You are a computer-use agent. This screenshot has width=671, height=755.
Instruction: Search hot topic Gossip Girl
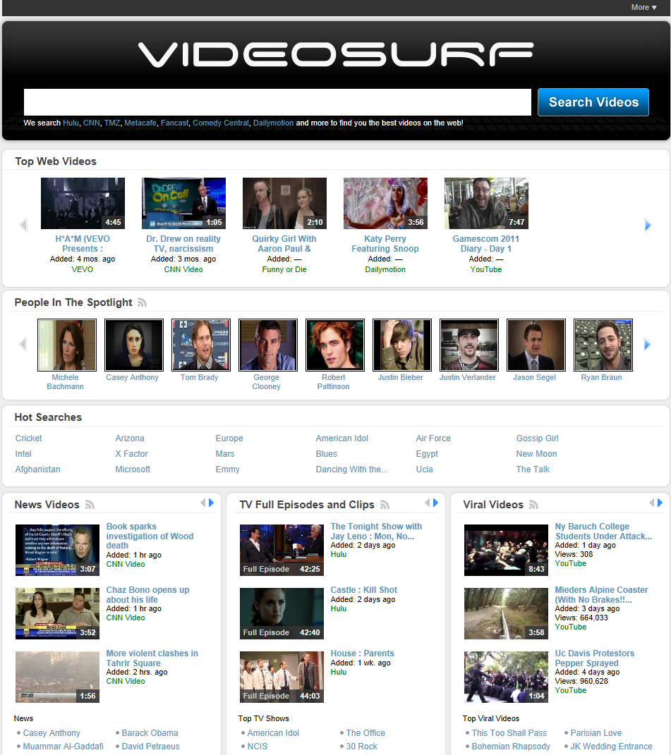click(x=537, y=438)
